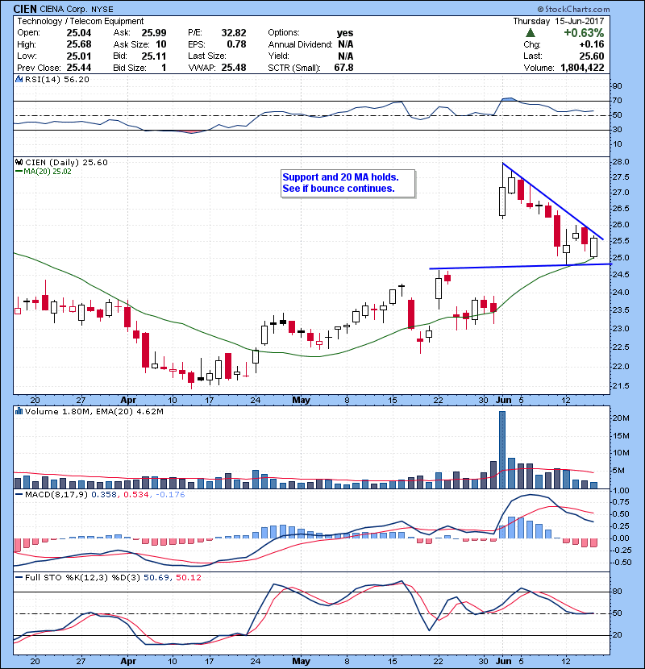Click the Prev Close value 25.44
645x669 pixels.
click(x=78, y=68)
